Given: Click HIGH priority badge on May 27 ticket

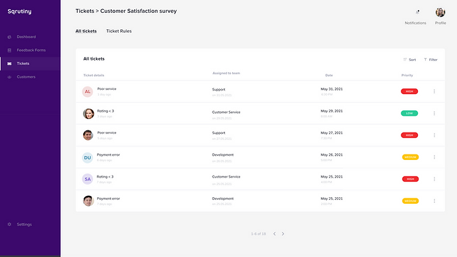Looking at the screenshot, I should tap(409, 135).
